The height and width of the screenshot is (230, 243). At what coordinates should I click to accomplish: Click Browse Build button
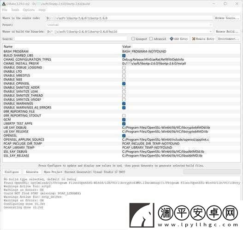(227, 32)
